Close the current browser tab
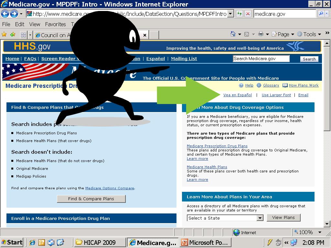This screenshot has width=331, height=248. point(145,35)
